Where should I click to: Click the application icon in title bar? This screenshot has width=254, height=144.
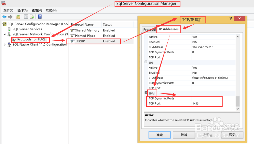(3, 3)
